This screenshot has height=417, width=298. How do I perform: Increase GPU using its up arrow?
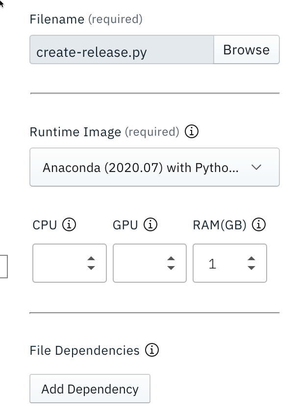(171, 259)
